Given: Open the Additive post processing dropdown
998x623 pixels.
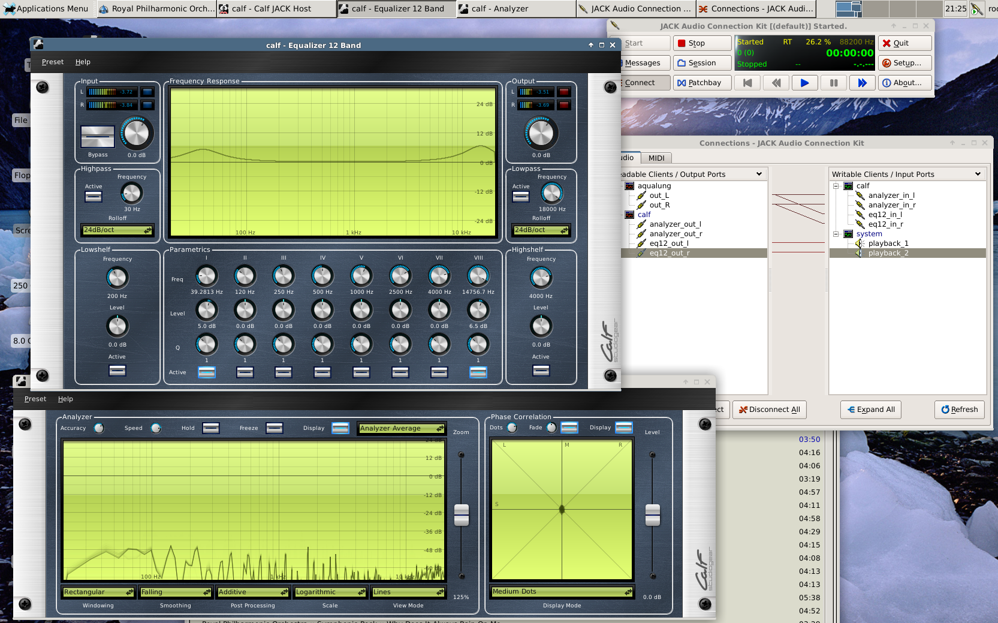Looking at the screenshot, I should point(253,592).
